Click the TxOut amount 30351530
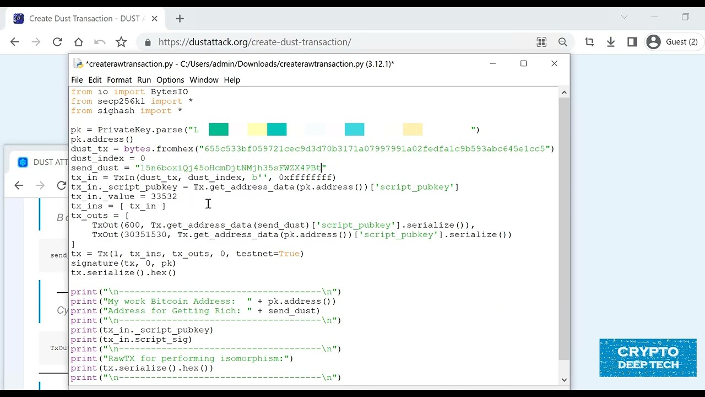The width and height of the screenshot is (705, 397). 148,234
